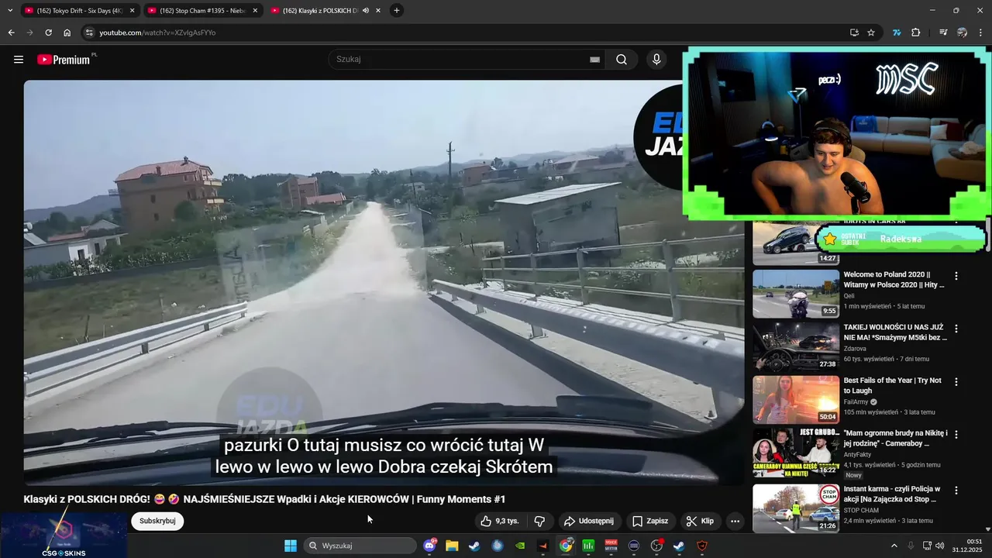Screen dimensions: 992x558
Task: Click the browser home button
Action: [x=67, y=33]
